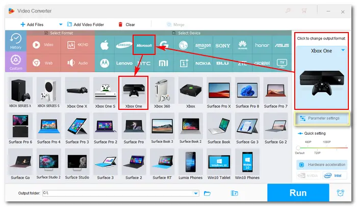Choose the Xiaomi MI device brand

tap(164, 63)
